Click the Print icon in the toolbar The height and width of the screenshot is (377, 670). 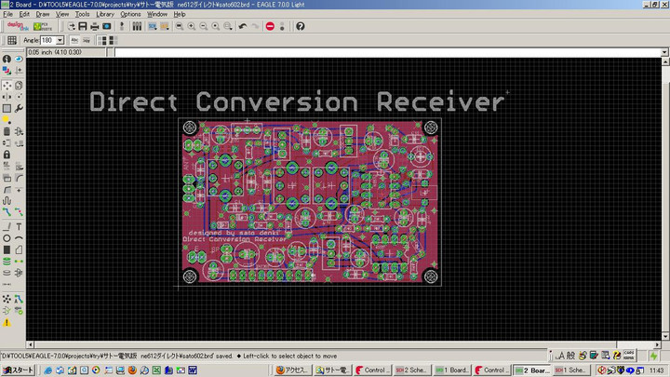point(94,26)
